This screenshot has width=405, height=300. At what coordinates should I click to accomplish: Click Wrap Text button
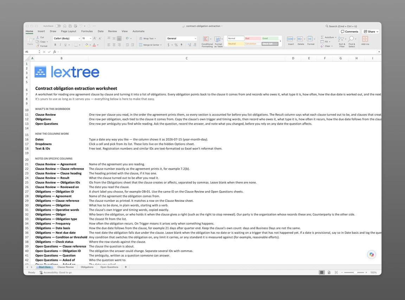pyautogui.click(x=148, y=38)
